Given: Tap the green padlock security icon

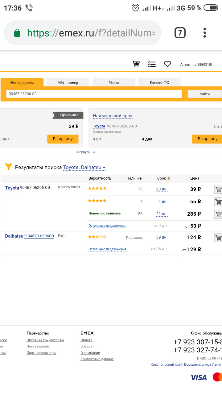Looking at the screenshot, I should click(17, 33).
